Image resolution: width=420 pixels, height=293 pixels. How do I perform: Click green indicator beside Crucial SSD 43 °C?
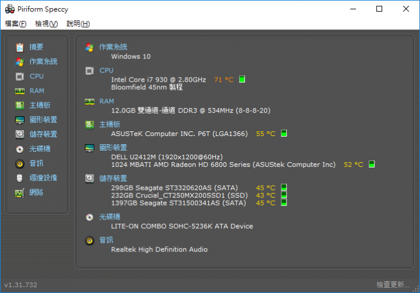(x=284, y=195)
